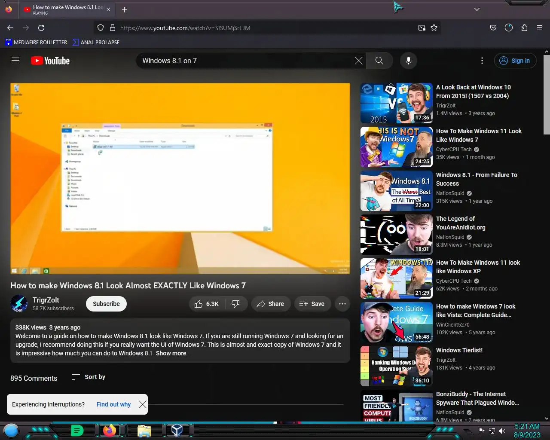
Task: Open Windows 7 look like Vista guide video
Action: pos(476,311)
